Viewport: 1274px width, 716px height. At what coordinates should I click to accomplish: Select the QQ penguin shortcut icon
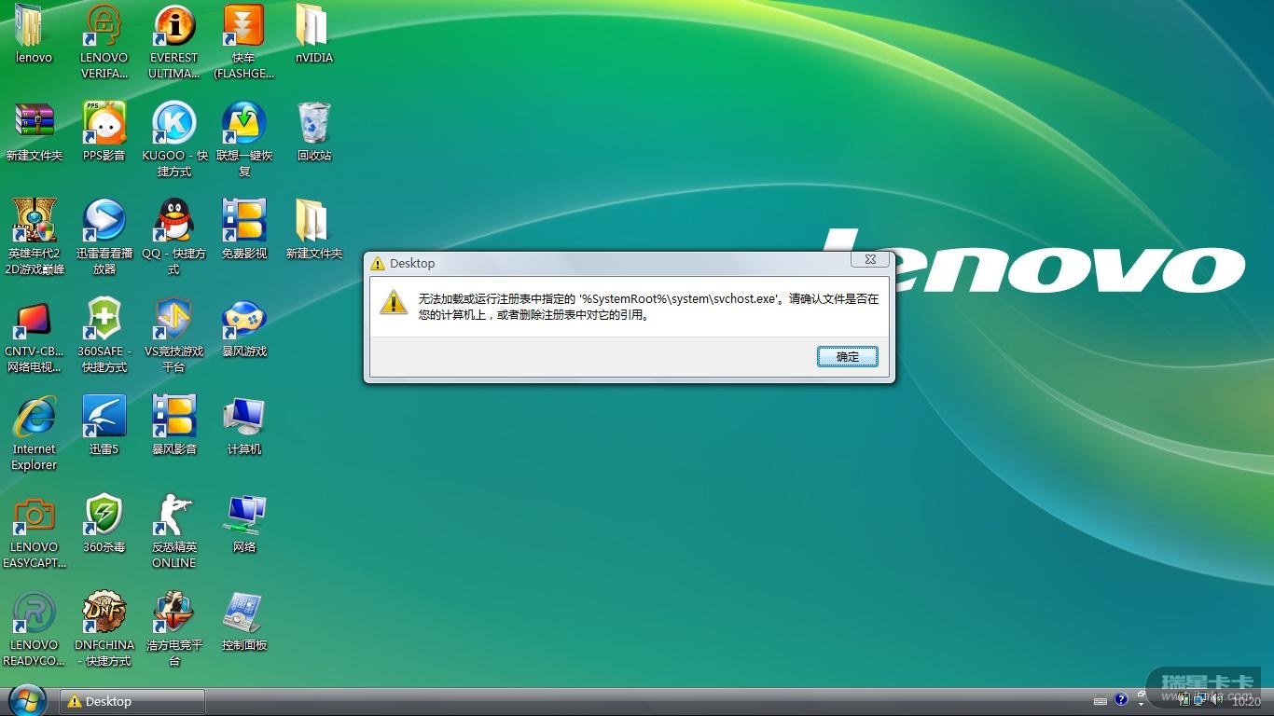point(174,220)
